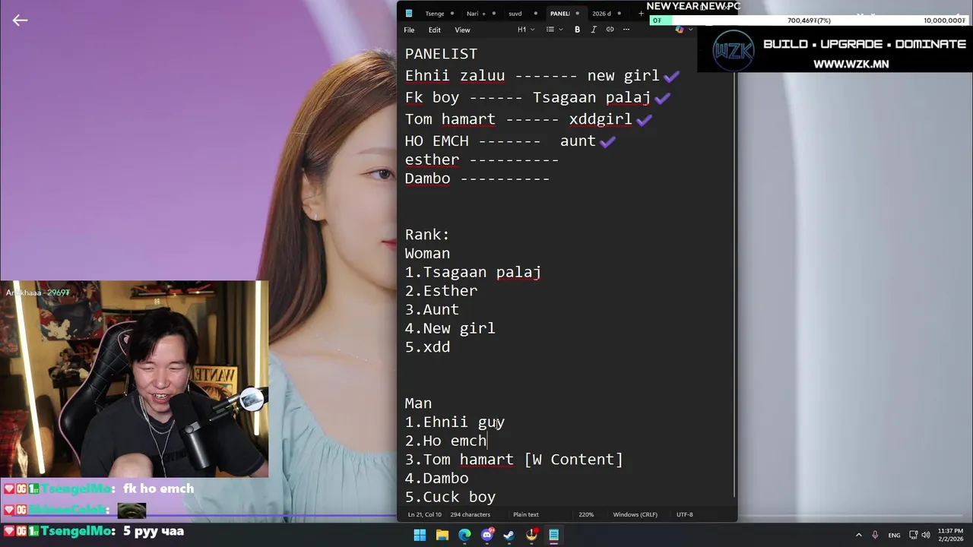This screenshot has width=973, height=547.
Task: Open the View menu in Notepad
Action: (x=462, y=30)
